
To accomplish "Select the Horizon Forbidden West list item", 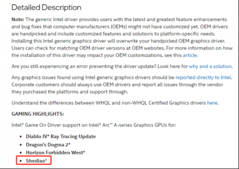I will (x=55, y=152).
